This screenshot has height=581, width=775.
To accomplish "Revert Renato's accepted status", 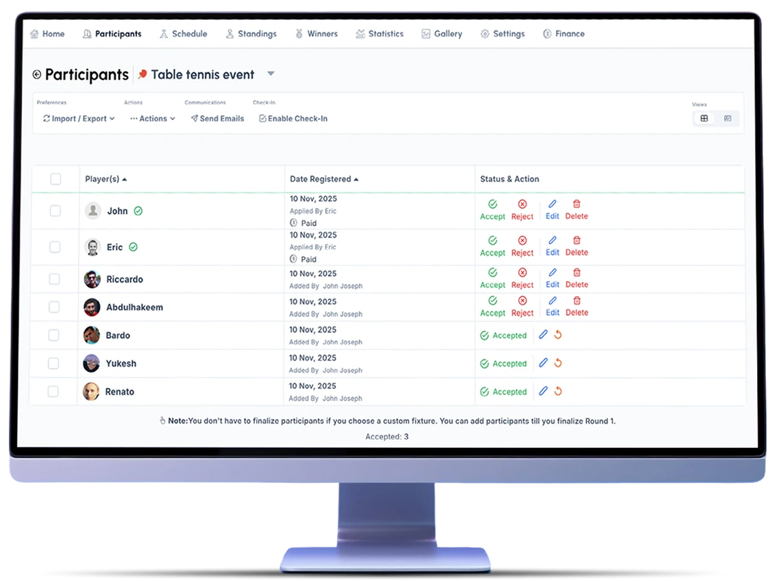I will (x=558, y=391).
